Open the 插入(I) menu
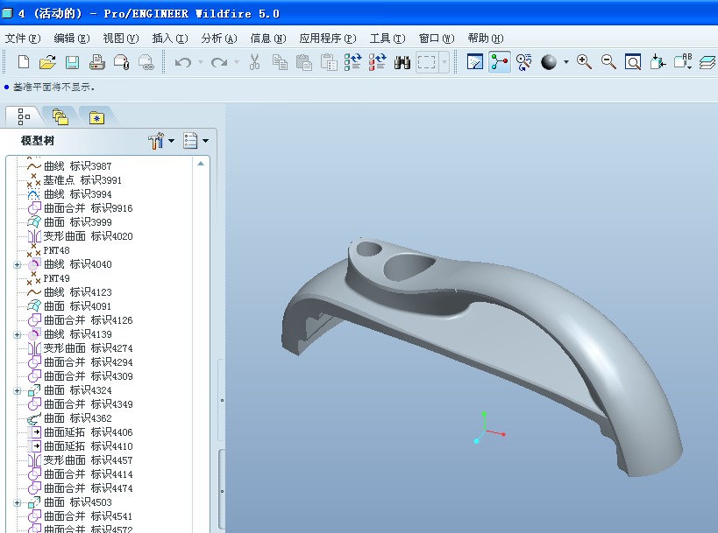 [x=170, y=39]
